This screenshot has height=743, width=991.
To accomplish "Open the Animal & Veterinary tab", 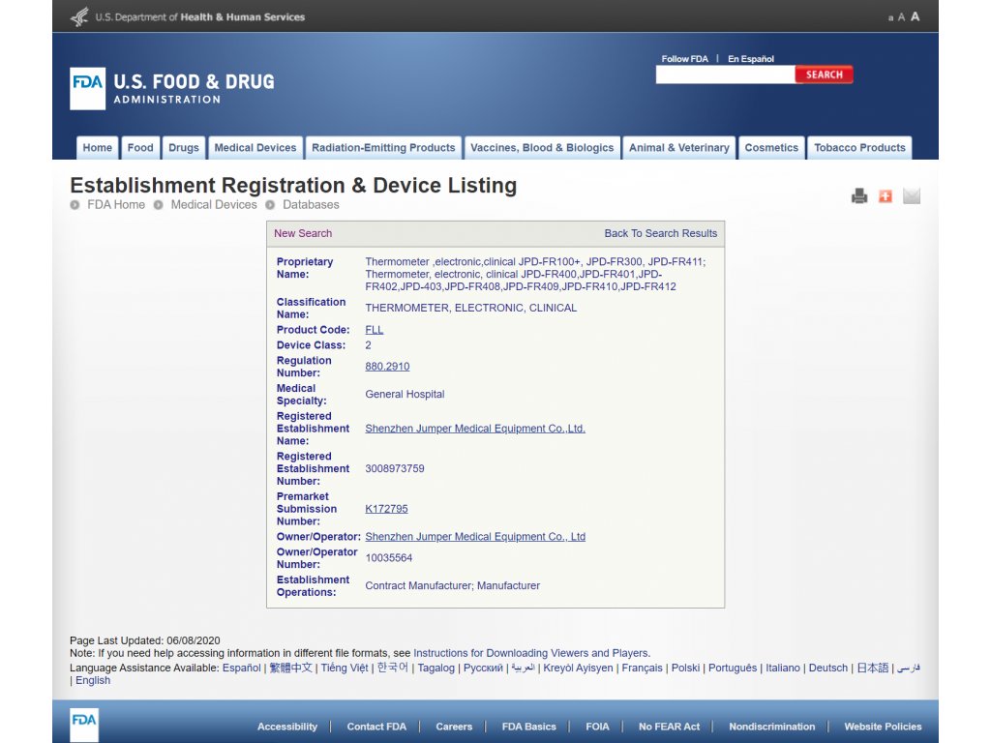I will pos(678,148).
